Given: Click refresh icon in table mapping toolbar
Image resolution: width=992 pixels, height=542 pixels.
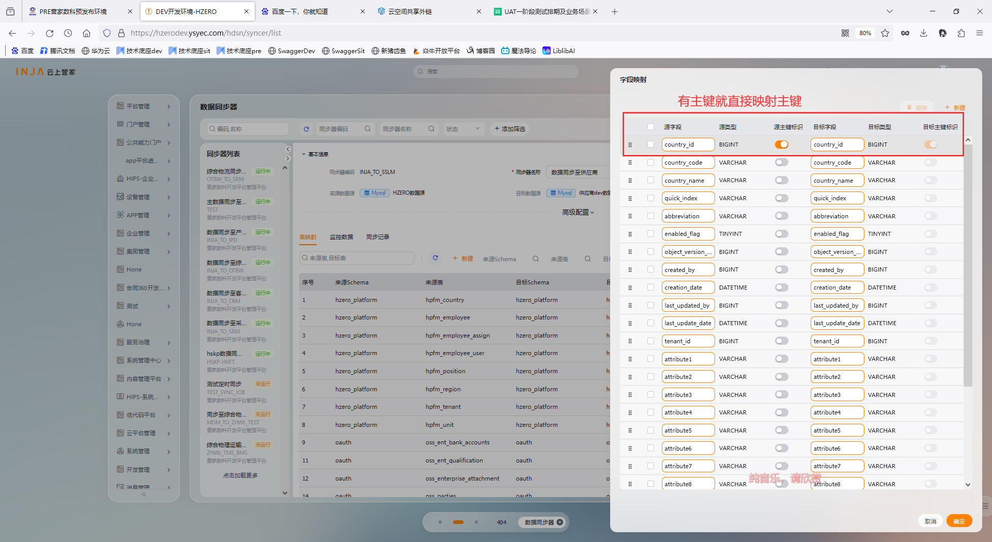Looking at the screenshot, I should coord(435,258).
